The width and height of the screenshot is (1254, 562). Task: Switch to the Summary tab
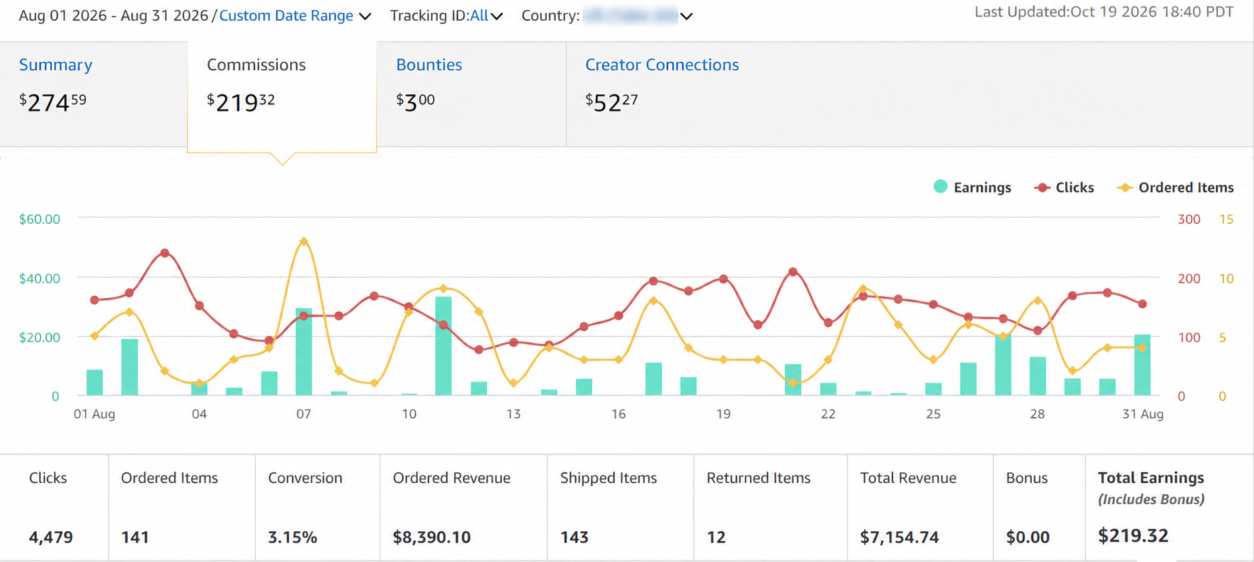[x=56, y=65]
